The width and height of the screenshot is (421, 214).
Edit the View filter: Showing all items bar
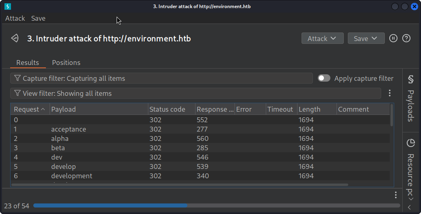click(x=195, y=93)
